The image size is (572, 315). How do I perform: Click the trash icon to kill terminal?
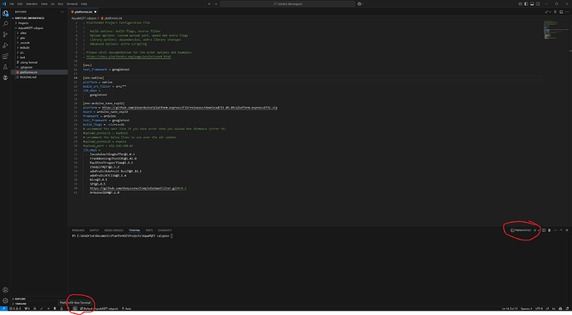click(x=550, y=230)
